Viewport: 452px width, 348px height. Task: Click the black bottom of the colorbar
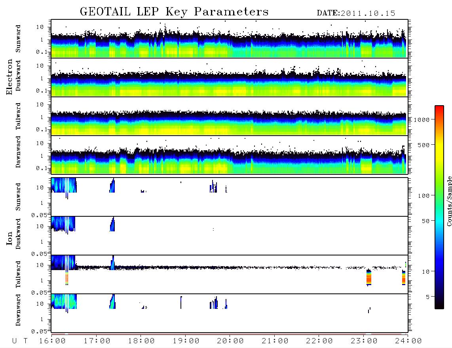tap(439, 304)
